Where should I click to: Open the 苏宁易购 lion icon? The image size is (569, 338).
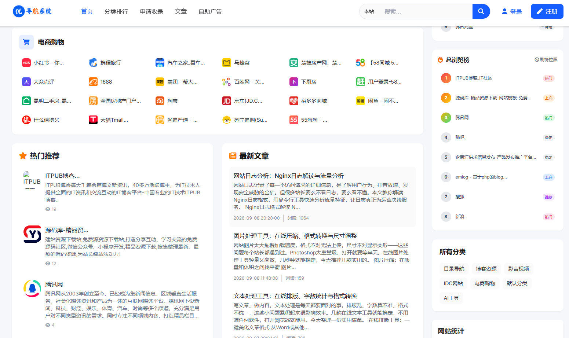tap(227, 120)
